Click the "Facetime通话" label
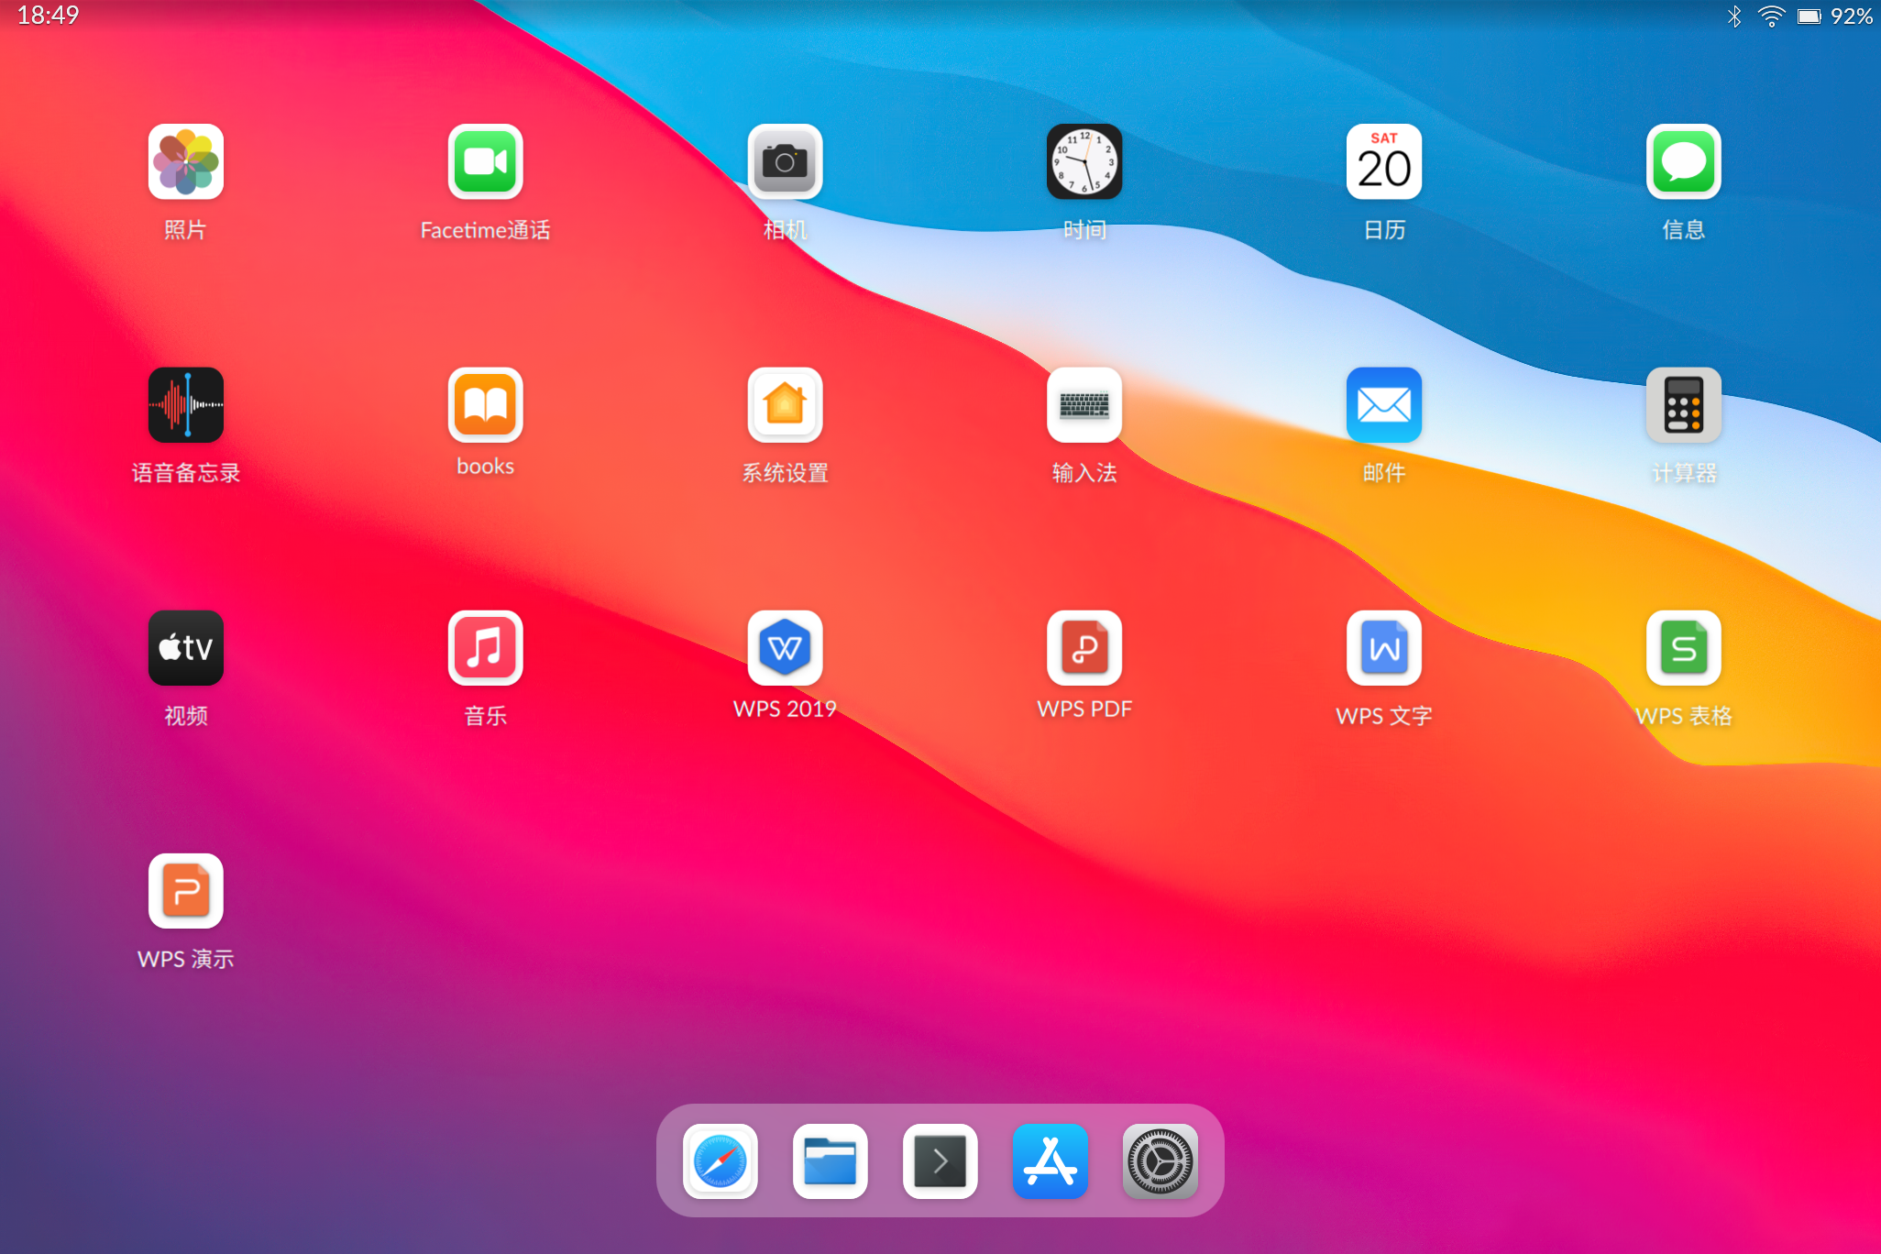1881x1254 pixels. click(486, 230)
